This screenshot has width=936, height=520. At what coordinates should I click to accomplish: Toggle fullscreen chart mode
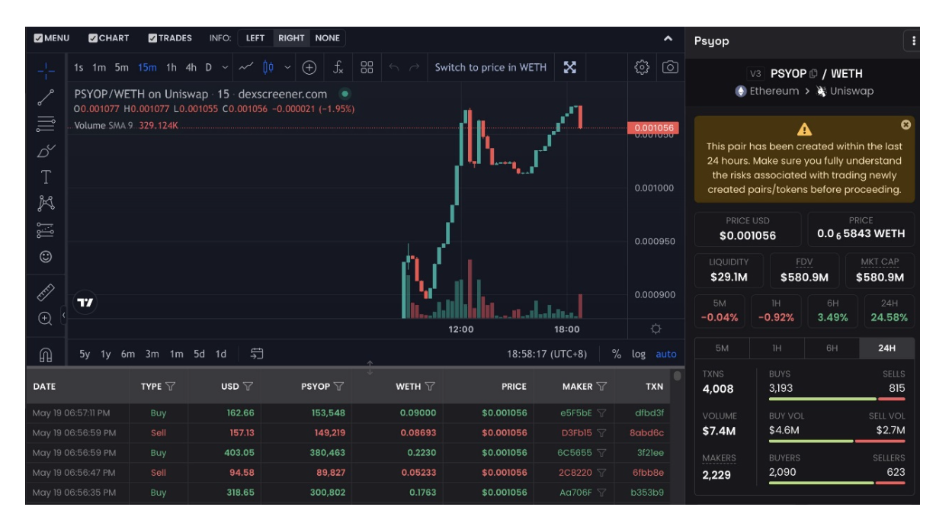[569, 67]
